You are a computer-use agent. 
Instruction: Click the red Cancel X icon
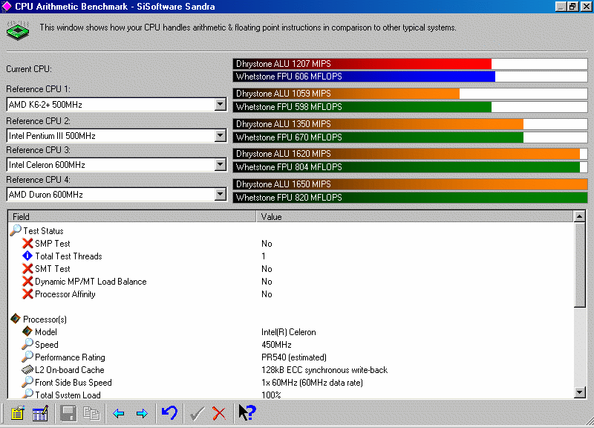219,413
